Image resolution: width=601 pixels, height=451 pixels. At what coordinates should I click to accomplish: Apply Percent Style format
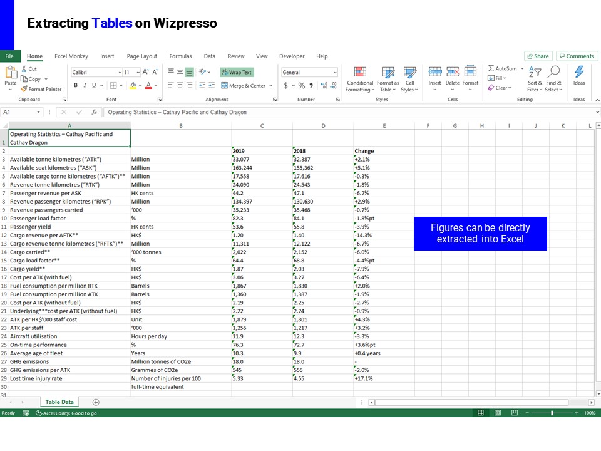[x=302, y=86]
